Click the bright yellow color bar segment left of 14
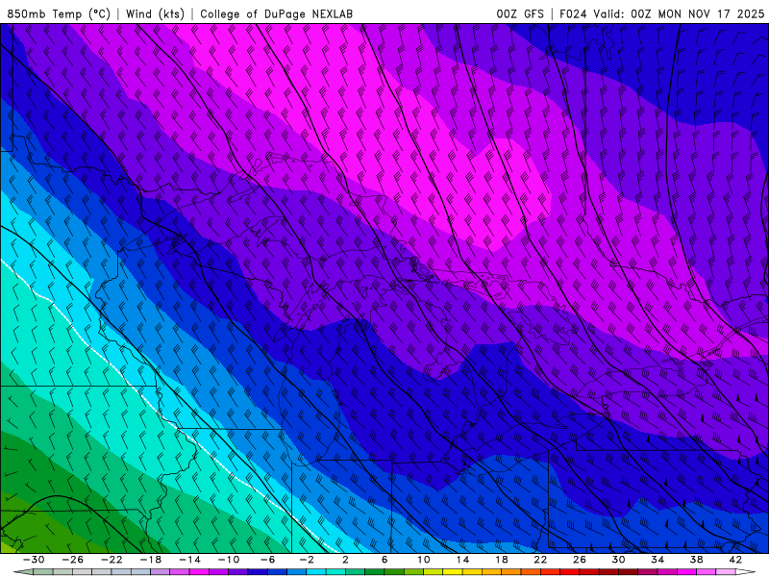The width and height of the screenshot is (769, 577). (453, 572)
